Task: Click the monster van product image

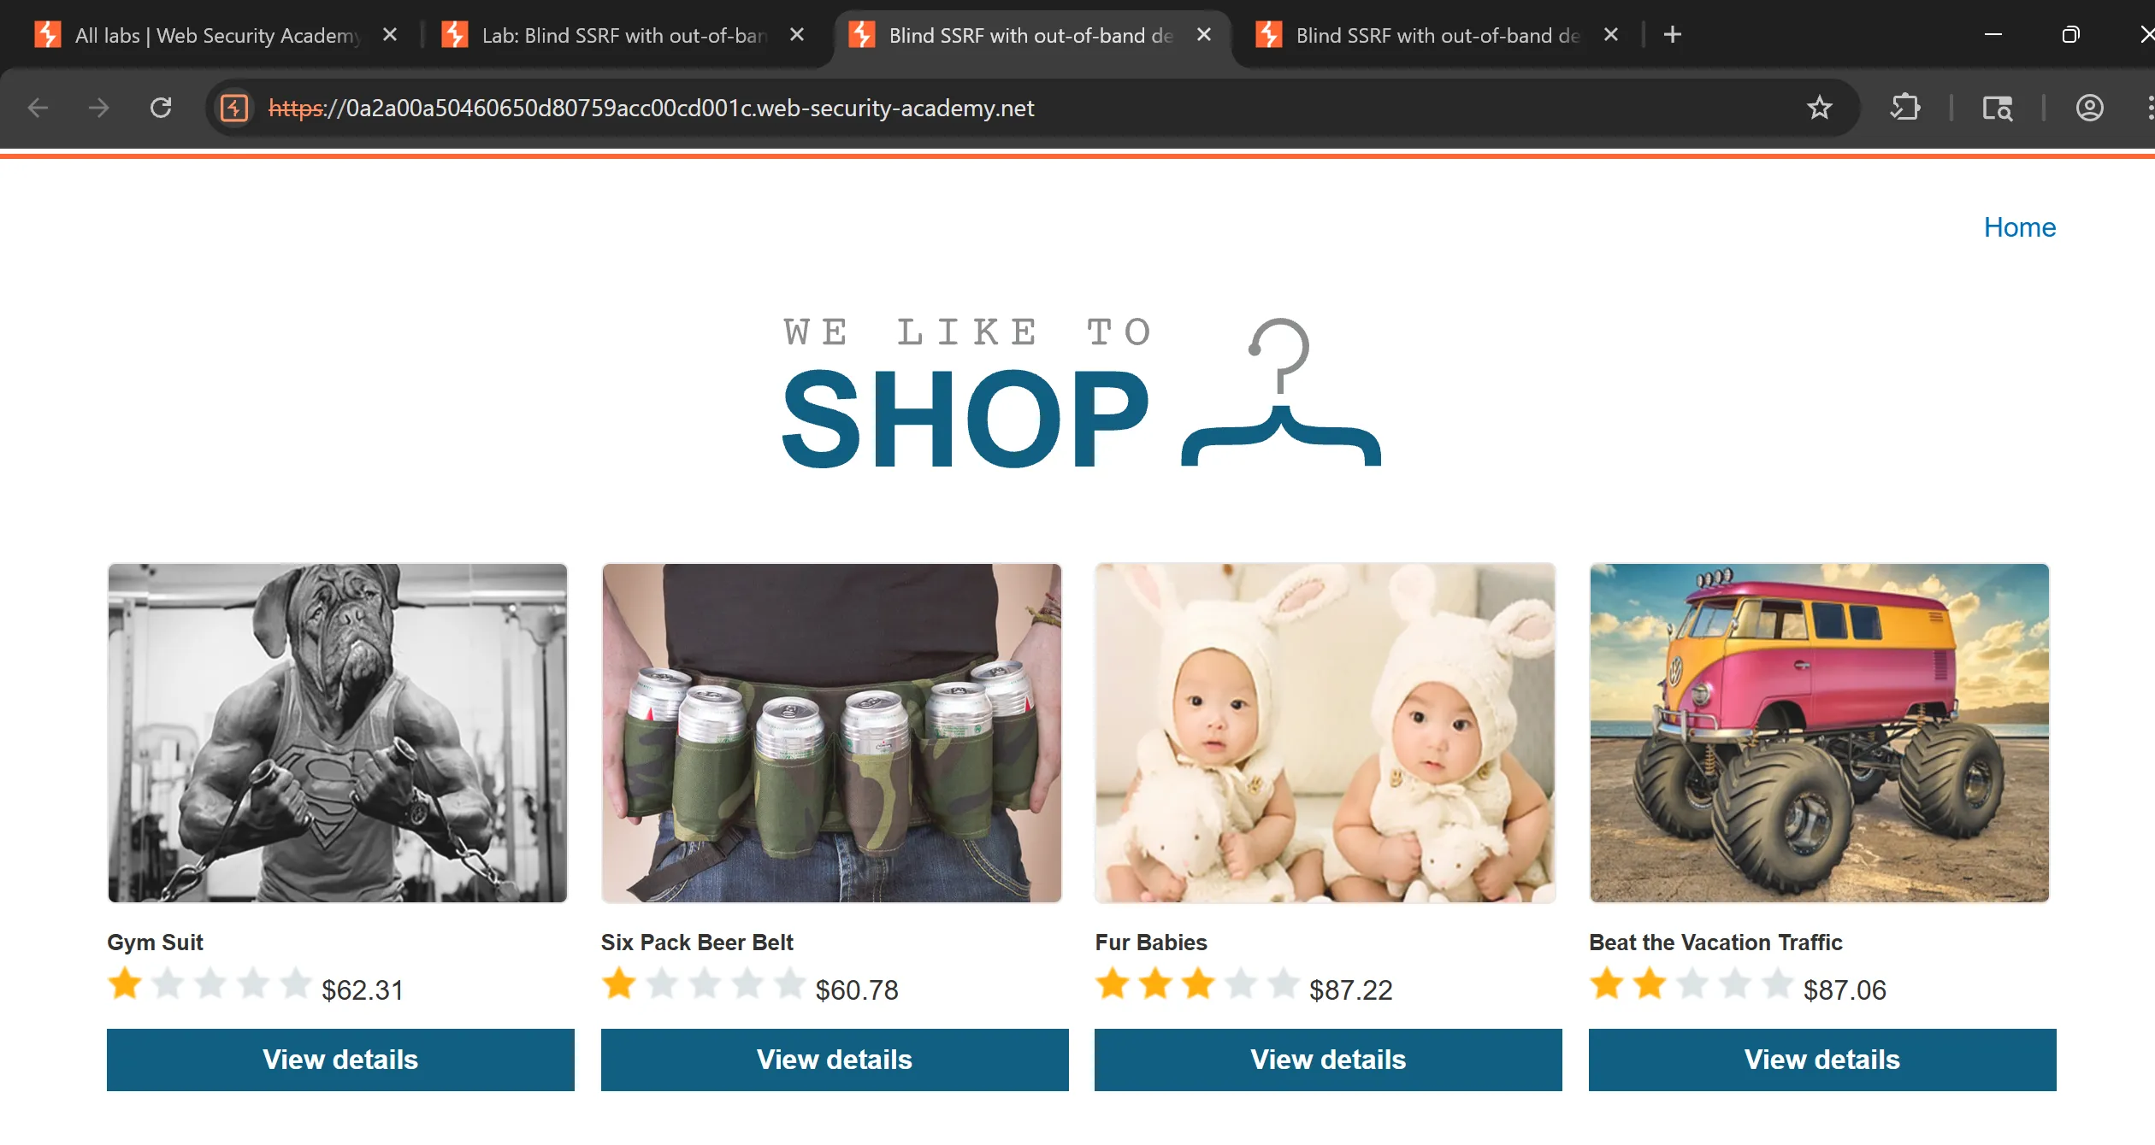Action: click(x=1819, y=732)
